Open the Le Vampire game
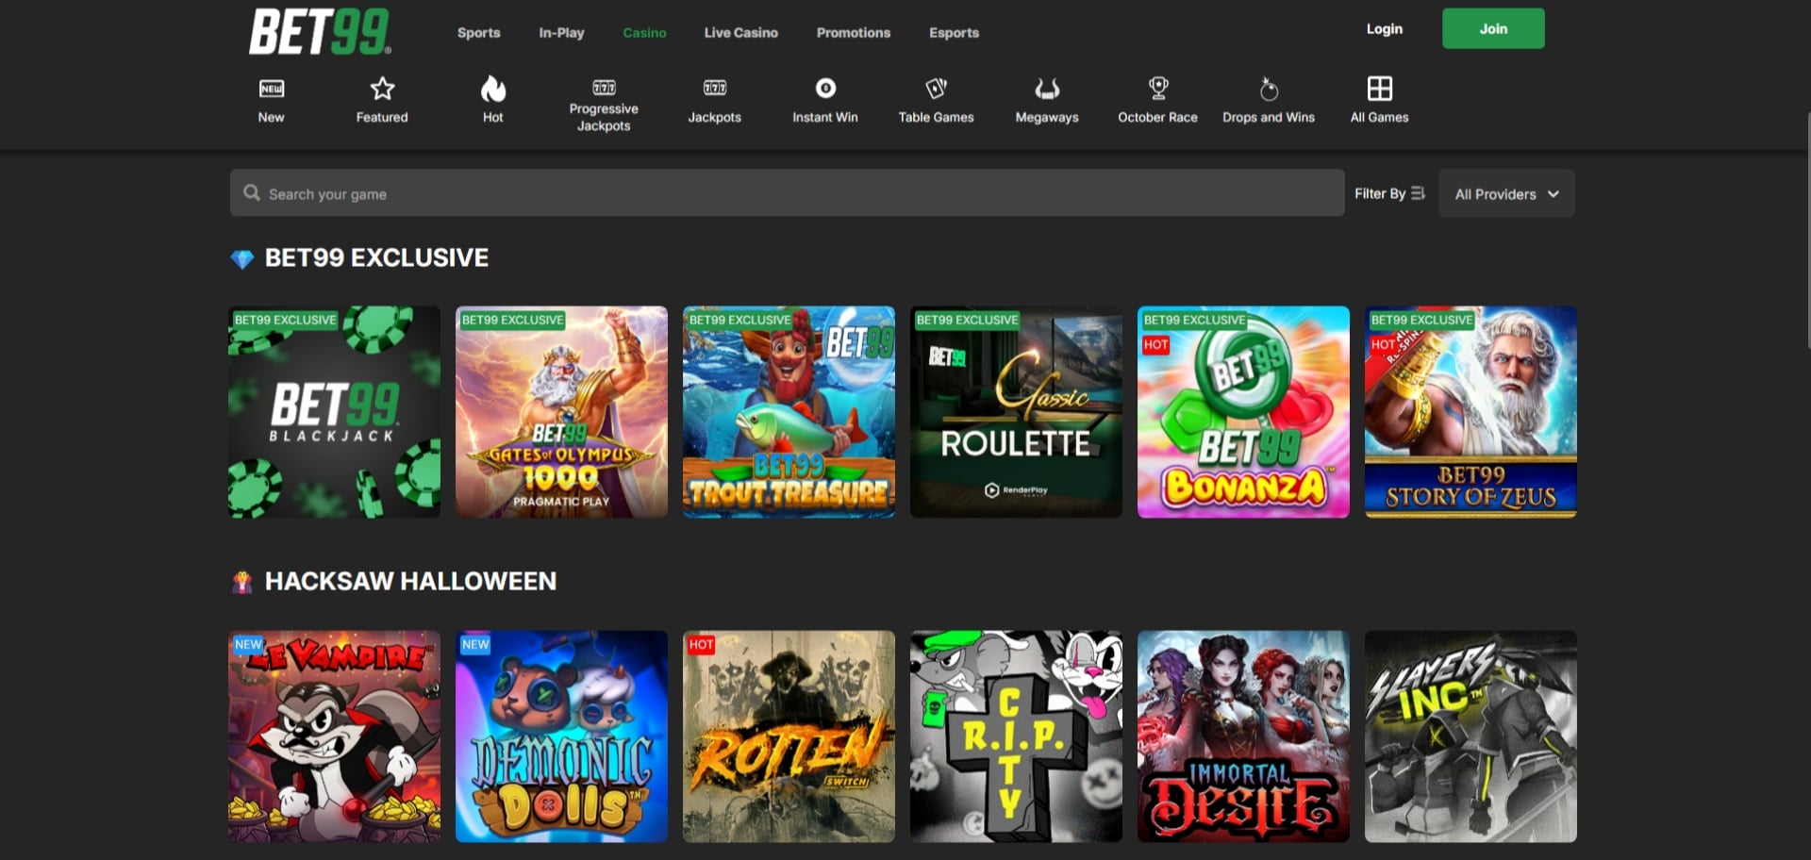 (x=334, y=736)
